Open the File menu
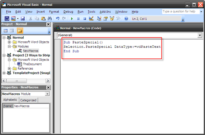205x135 pixels. (8, 12)
